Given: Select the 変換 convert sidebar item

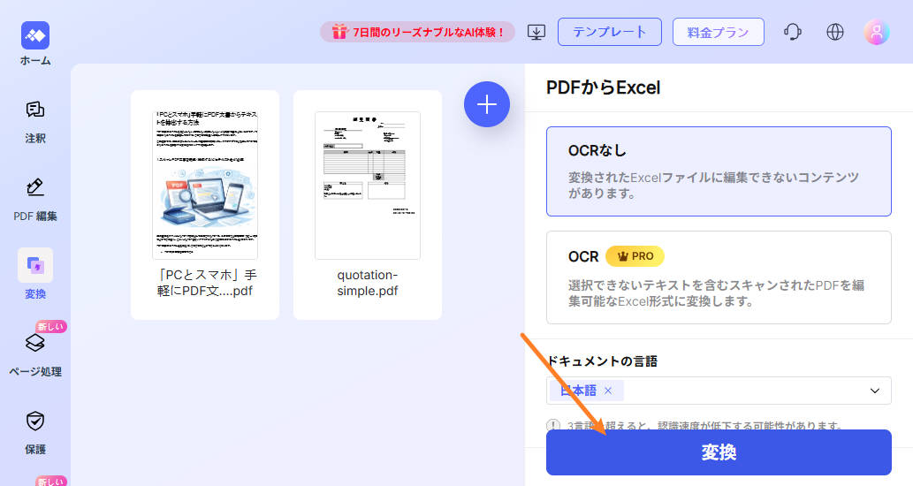Looking at the screenshot, I should 35,274.
